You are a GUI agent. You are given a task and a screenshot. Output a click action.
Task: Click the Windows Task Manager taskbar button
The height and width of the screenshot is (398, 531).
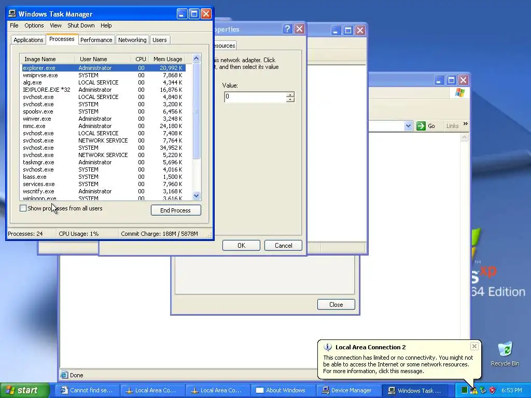pyautogui.click(x=415, y=391)
